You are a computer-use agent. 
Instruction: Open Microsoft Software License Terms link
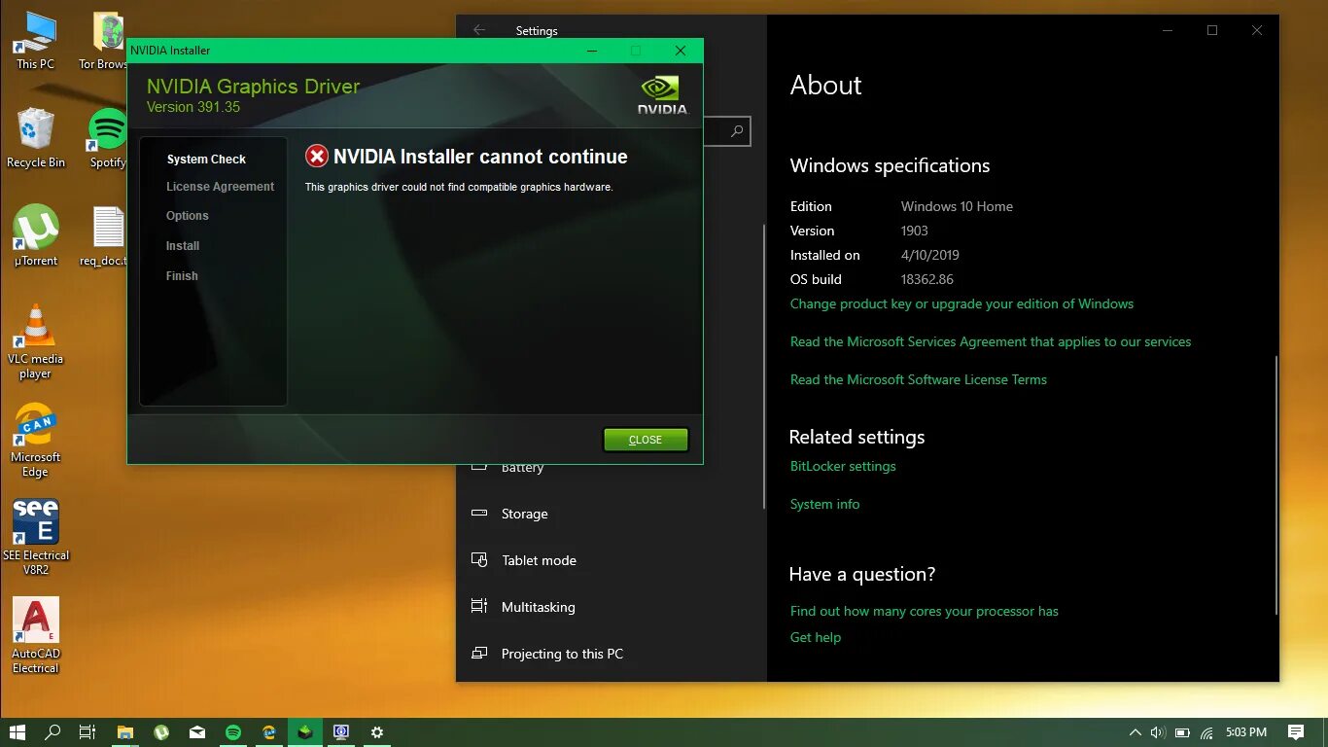[x=919, y=379]
